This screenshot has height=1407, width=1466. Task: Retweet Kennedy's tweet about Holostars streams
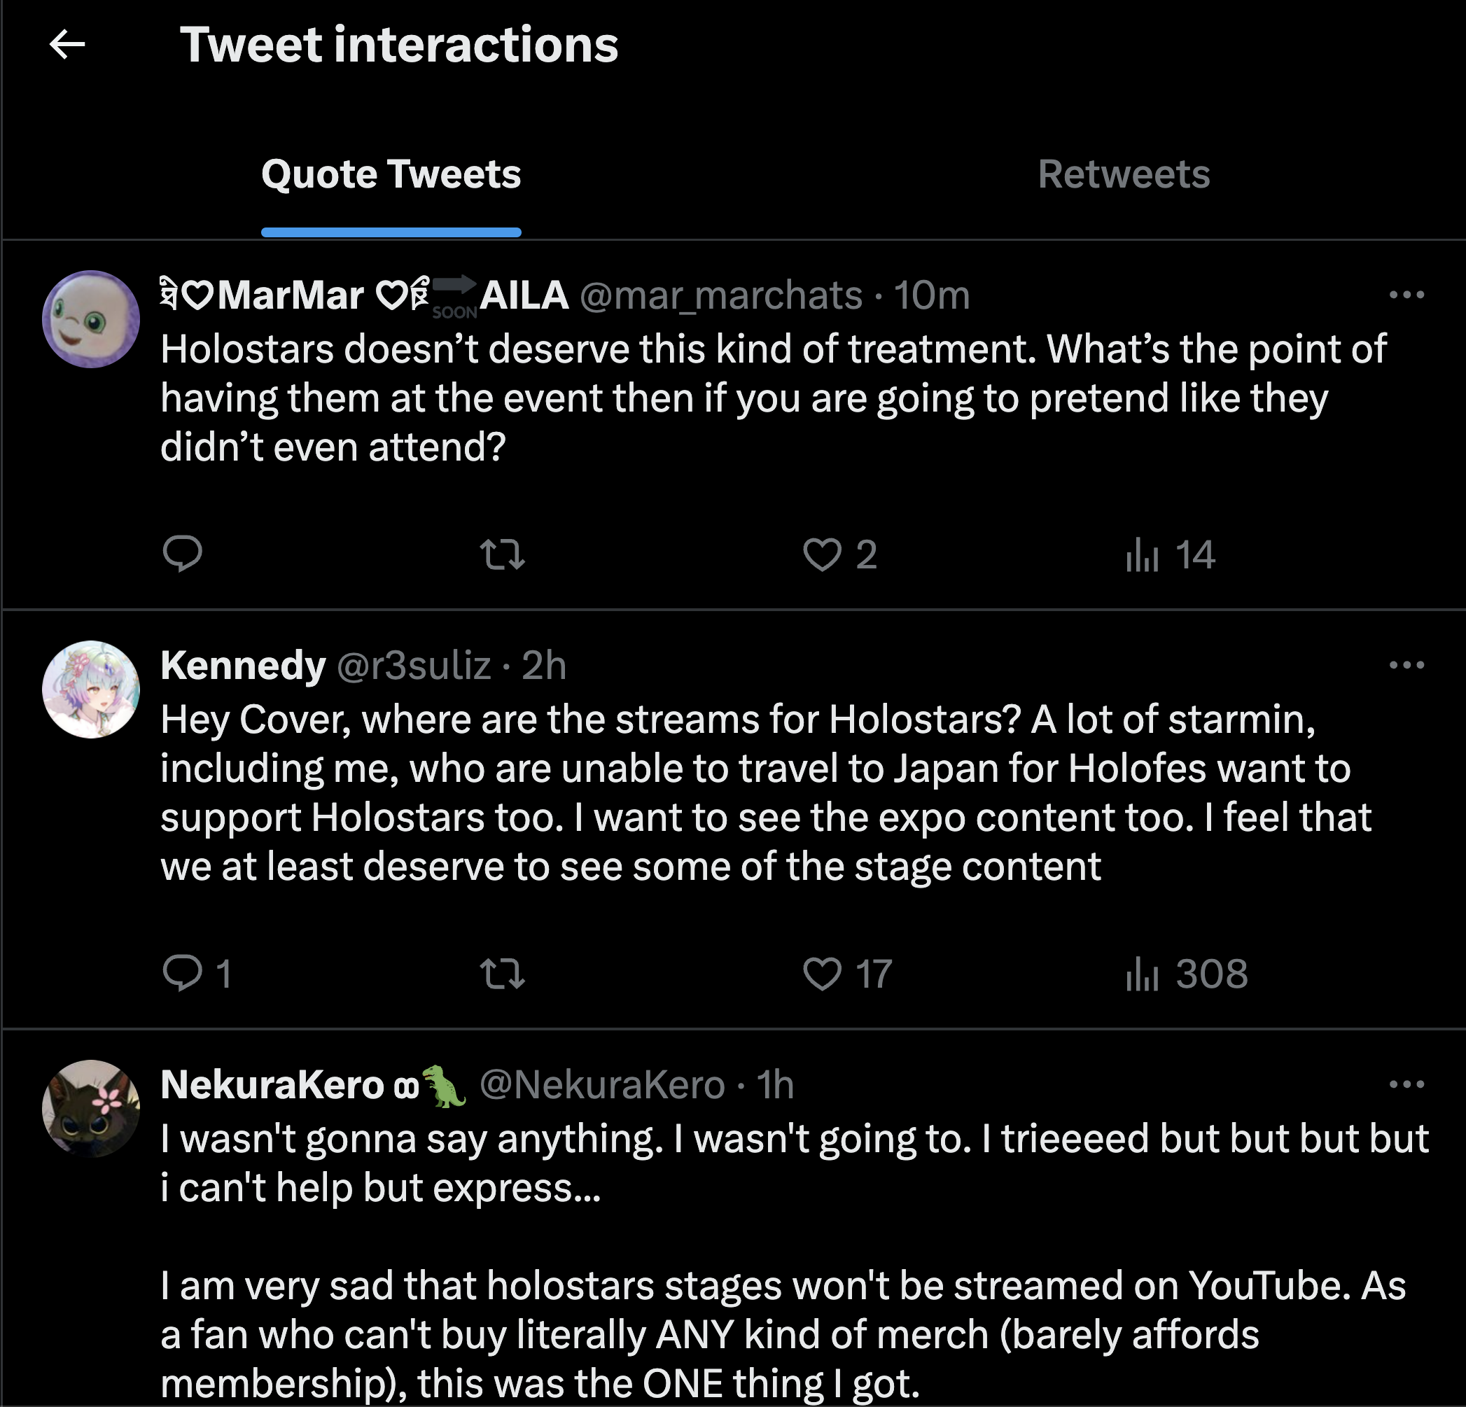pos(502,973)
